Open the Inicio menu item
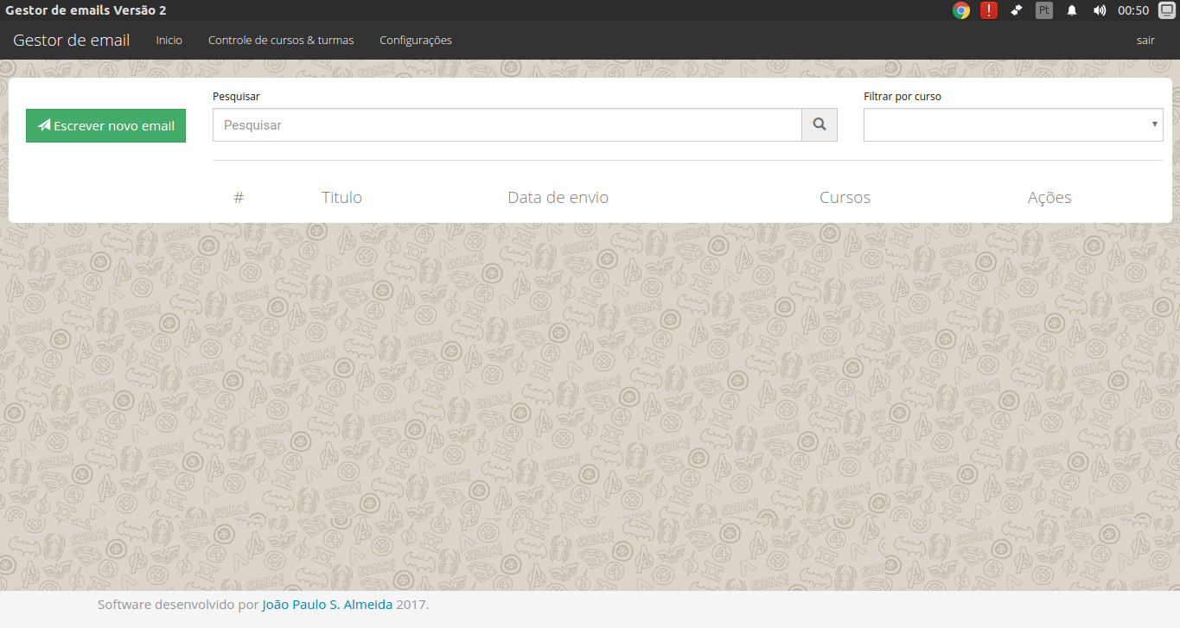The image size is (1180, 628). click(x=169, y=40)
